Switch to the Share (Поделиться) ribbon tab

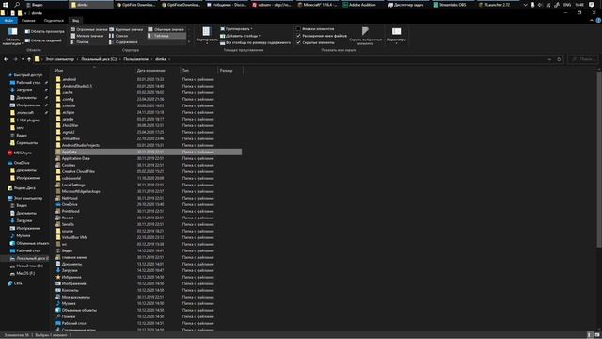point(54,21)
